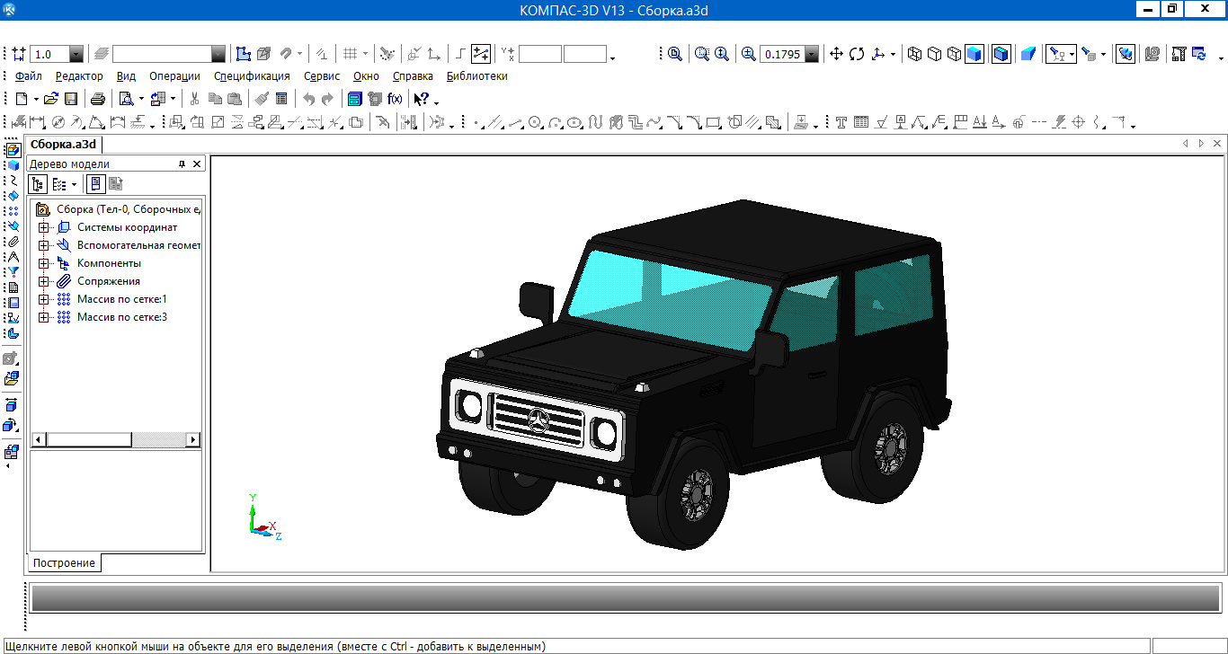Click the linear dimension tool icon

(x=38, y=121)
